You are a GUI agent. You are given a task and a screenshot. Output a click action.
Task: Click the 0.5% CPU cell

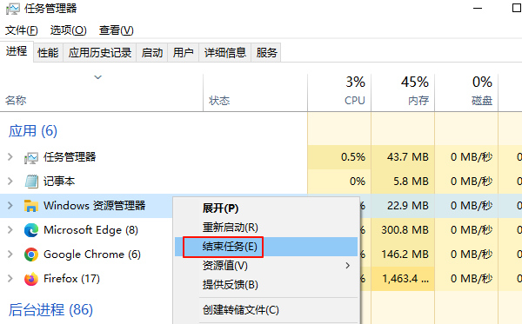click(339, 157)
